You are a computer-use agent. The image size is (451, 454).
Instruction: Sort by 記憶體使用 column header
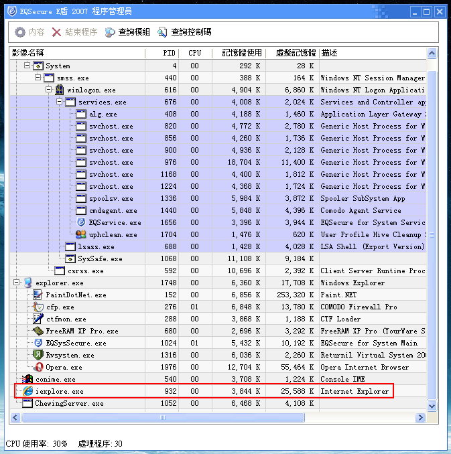(x=239, y=53)
